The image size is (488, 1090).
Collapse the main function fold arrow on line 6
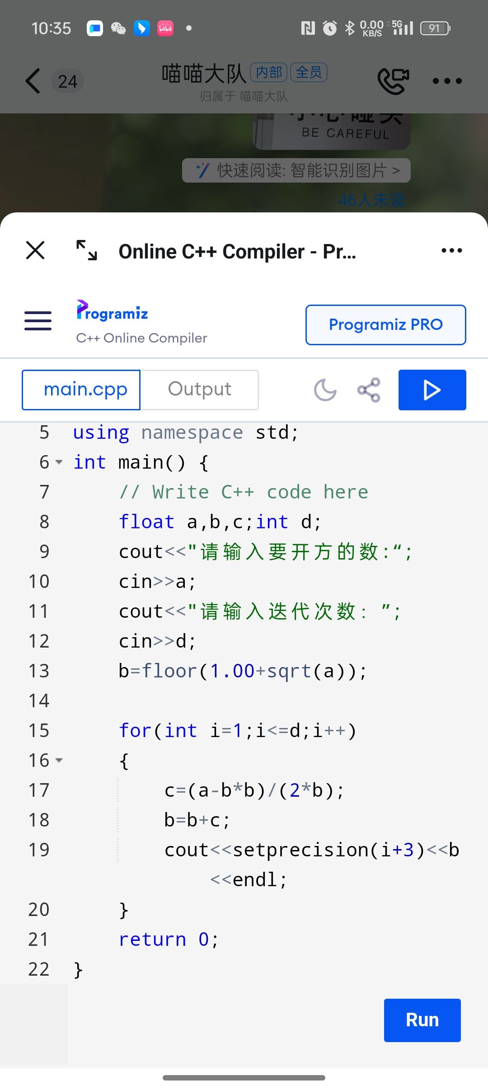(59, 462)
